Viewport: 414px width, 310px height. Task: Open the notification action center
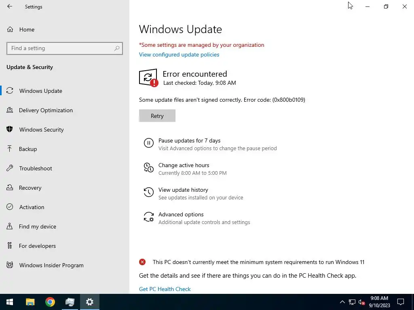point(401,302)
